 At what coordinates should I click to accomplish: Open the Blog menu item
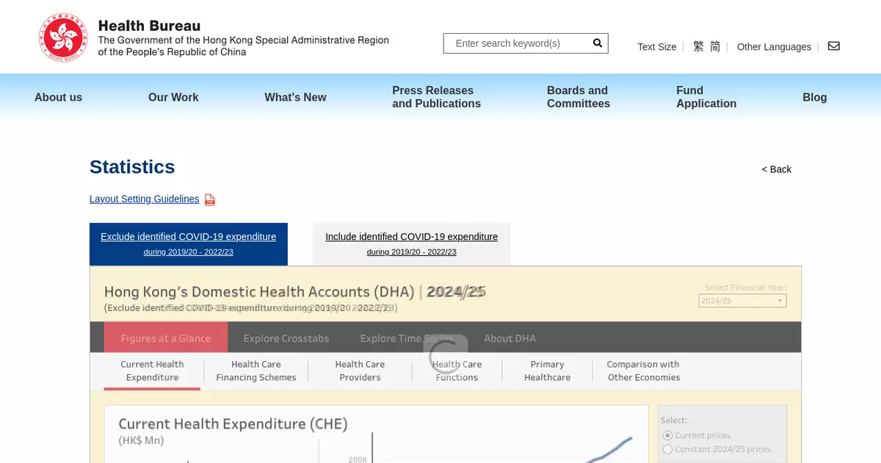pos(815,97)
